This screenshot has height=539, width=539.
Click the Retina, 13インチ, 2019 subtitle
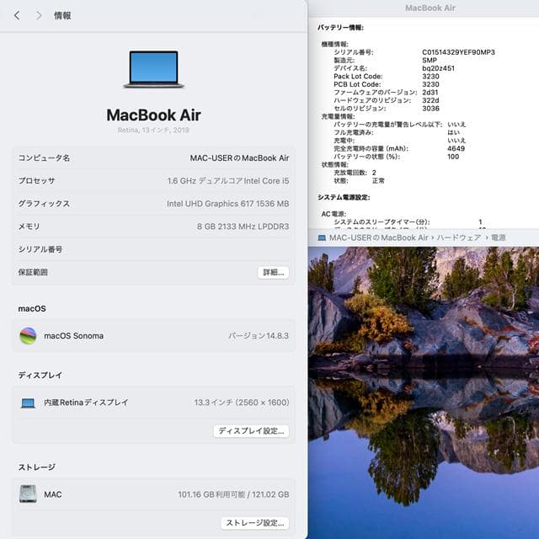click(153, 130)
